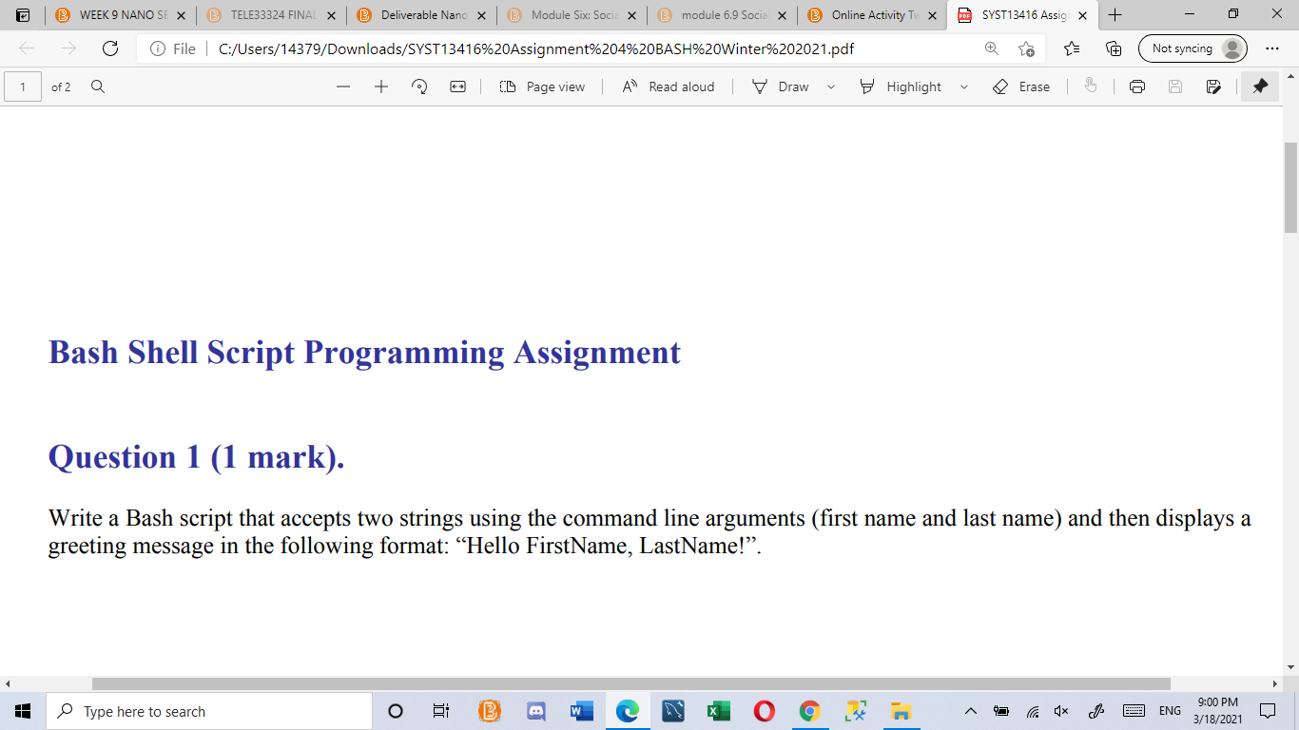Zoom in on the PDF

pyautogui.click(x=380, y=86)
